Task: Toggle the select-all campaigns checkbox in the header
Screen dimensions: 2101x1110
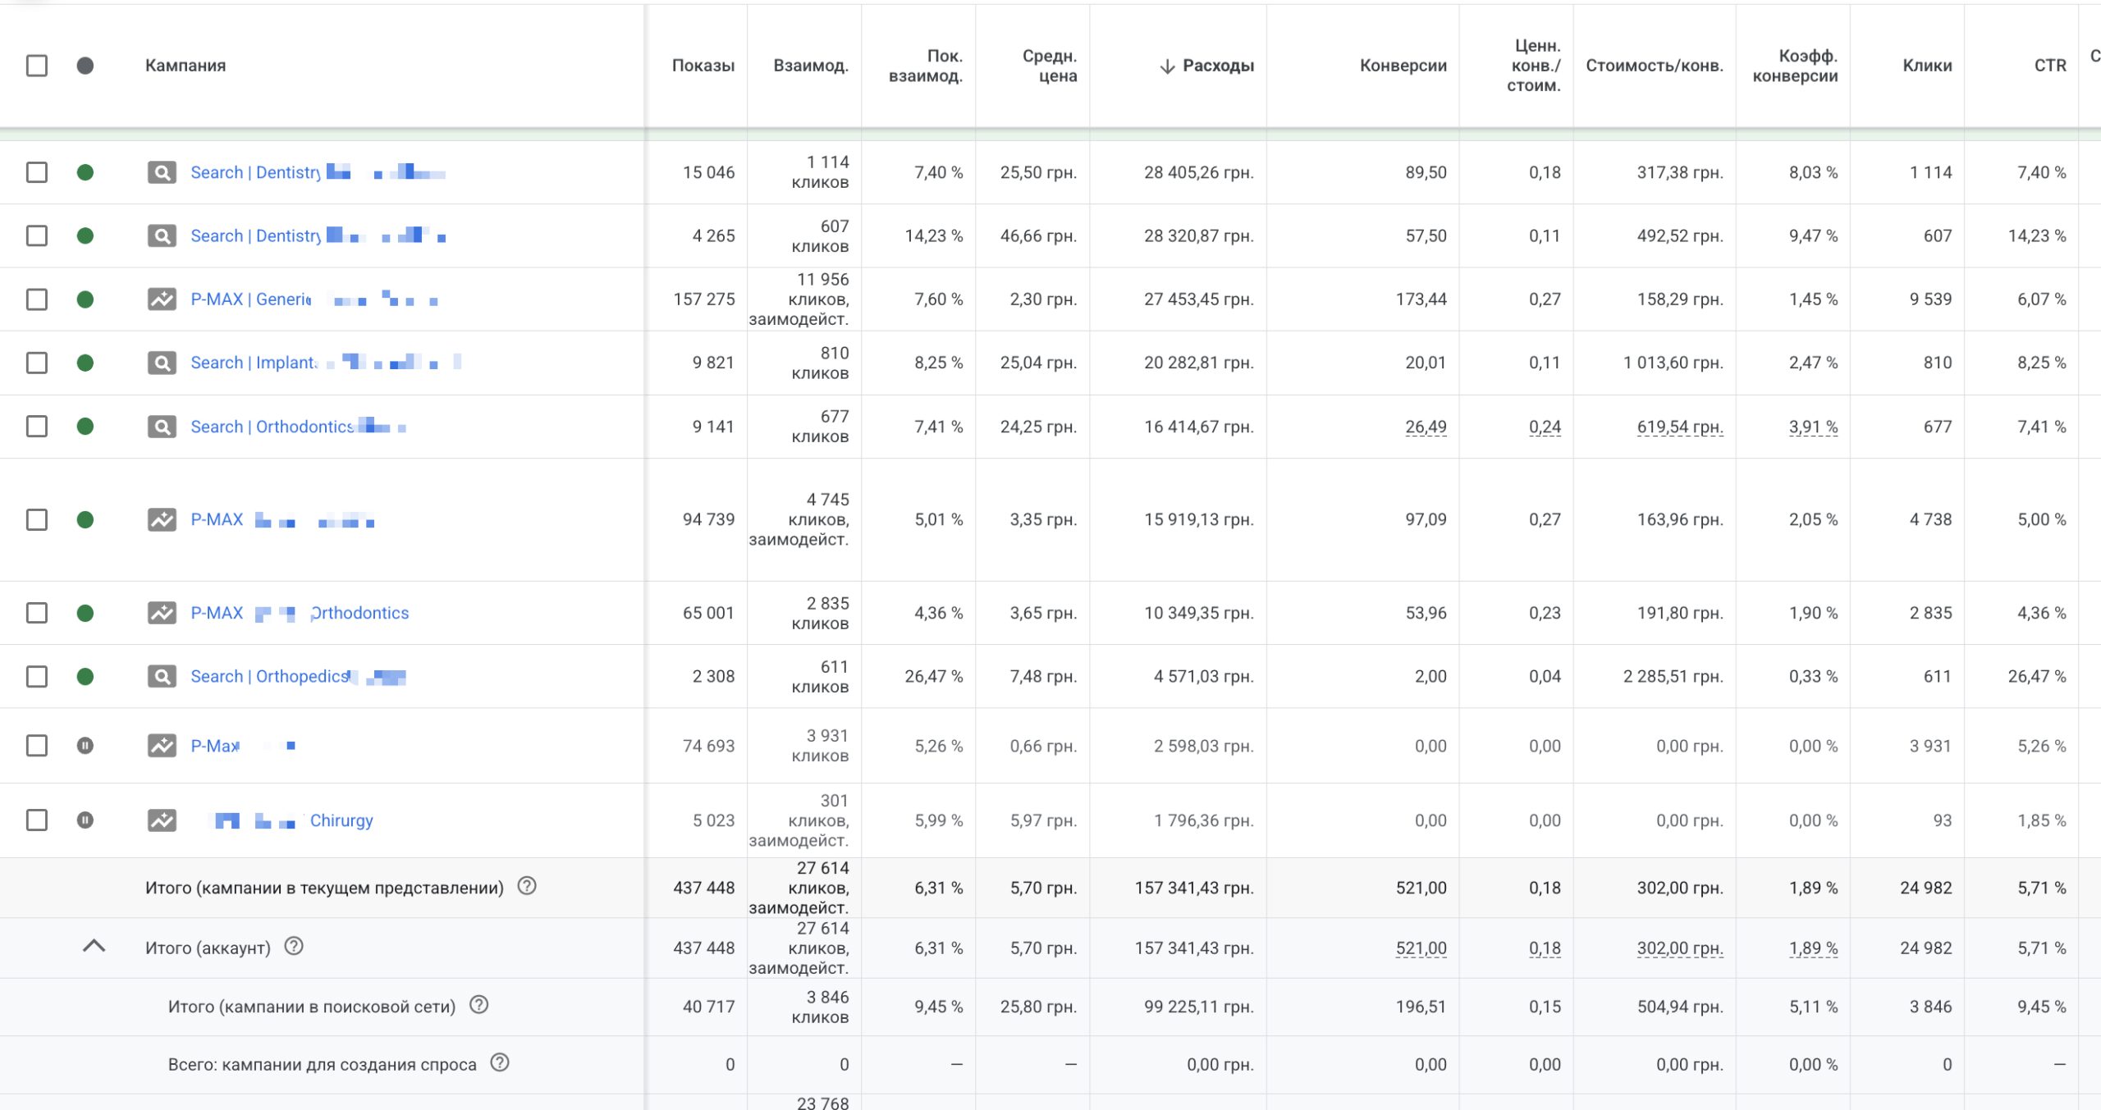Action: pos(37,66)
